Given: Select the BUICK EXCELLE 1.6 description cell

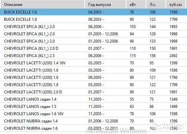Looking at the screenshot, I should 21,12.
